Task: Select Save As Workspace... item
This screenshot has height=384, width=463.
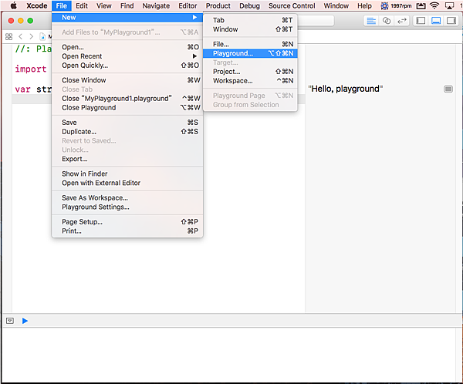Action: 127,197
